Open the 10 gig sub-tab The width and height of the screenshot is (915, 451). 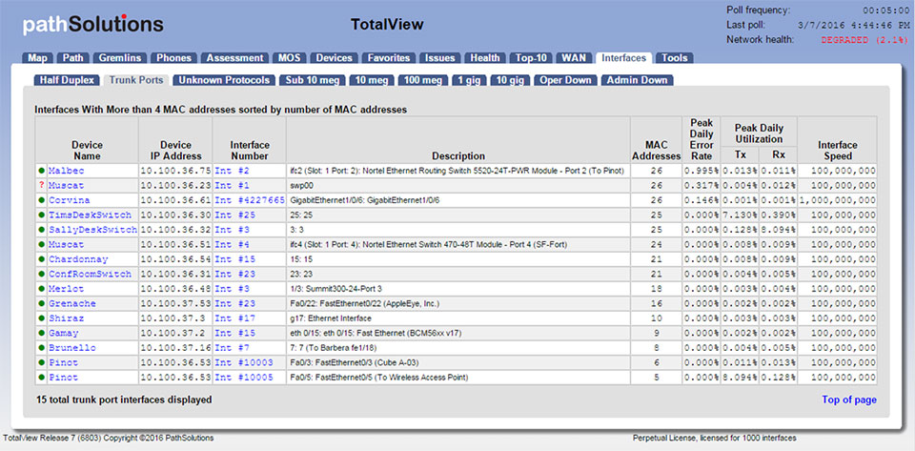510,80
